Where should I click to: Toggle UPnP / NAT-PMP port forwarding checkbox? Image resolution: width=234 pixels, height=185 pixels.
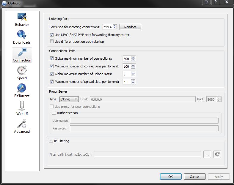(51, 35)
